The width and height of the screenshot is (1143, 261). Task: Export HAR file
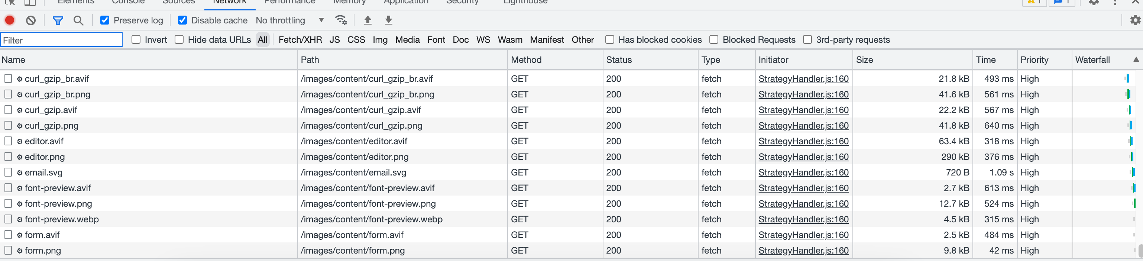(388, 20)
